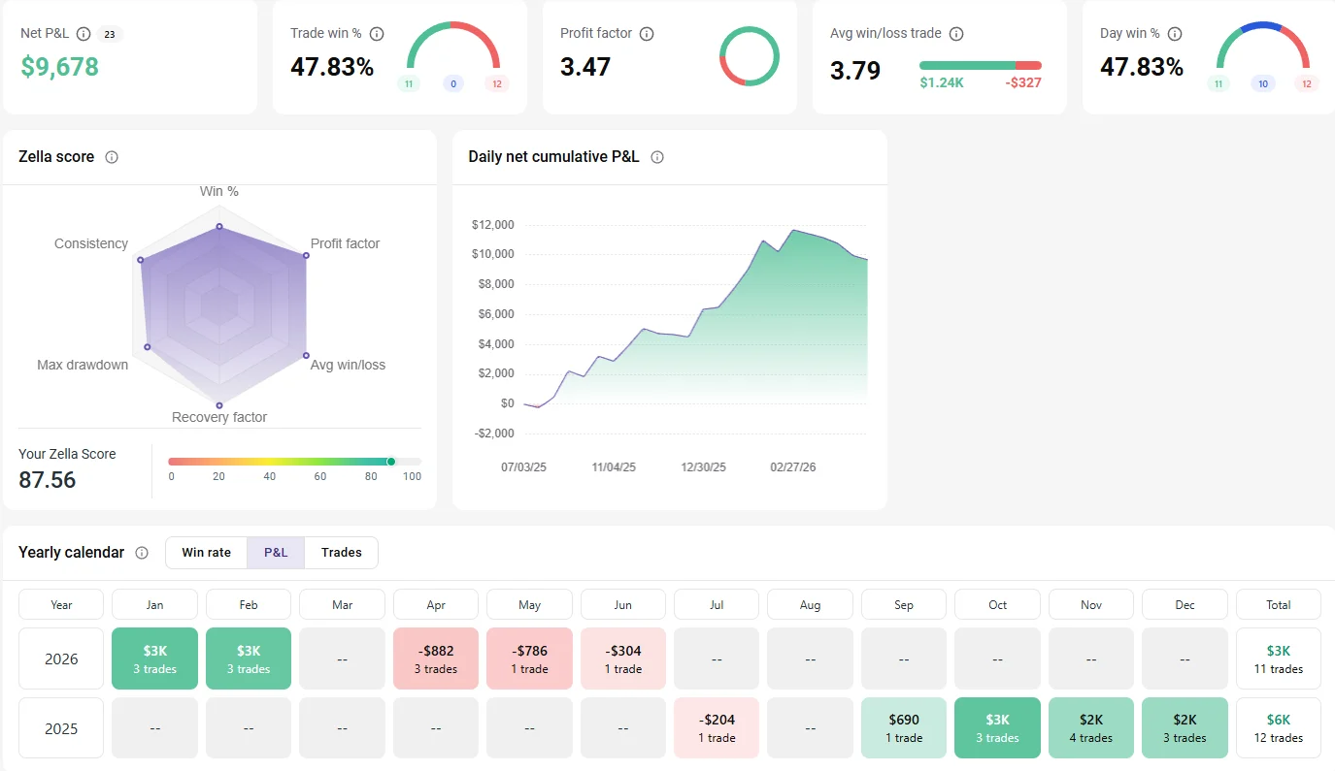Screen dimensions: 1335x771
Task: Click the blue 0 badge under Trade win %
Action: 452,84
